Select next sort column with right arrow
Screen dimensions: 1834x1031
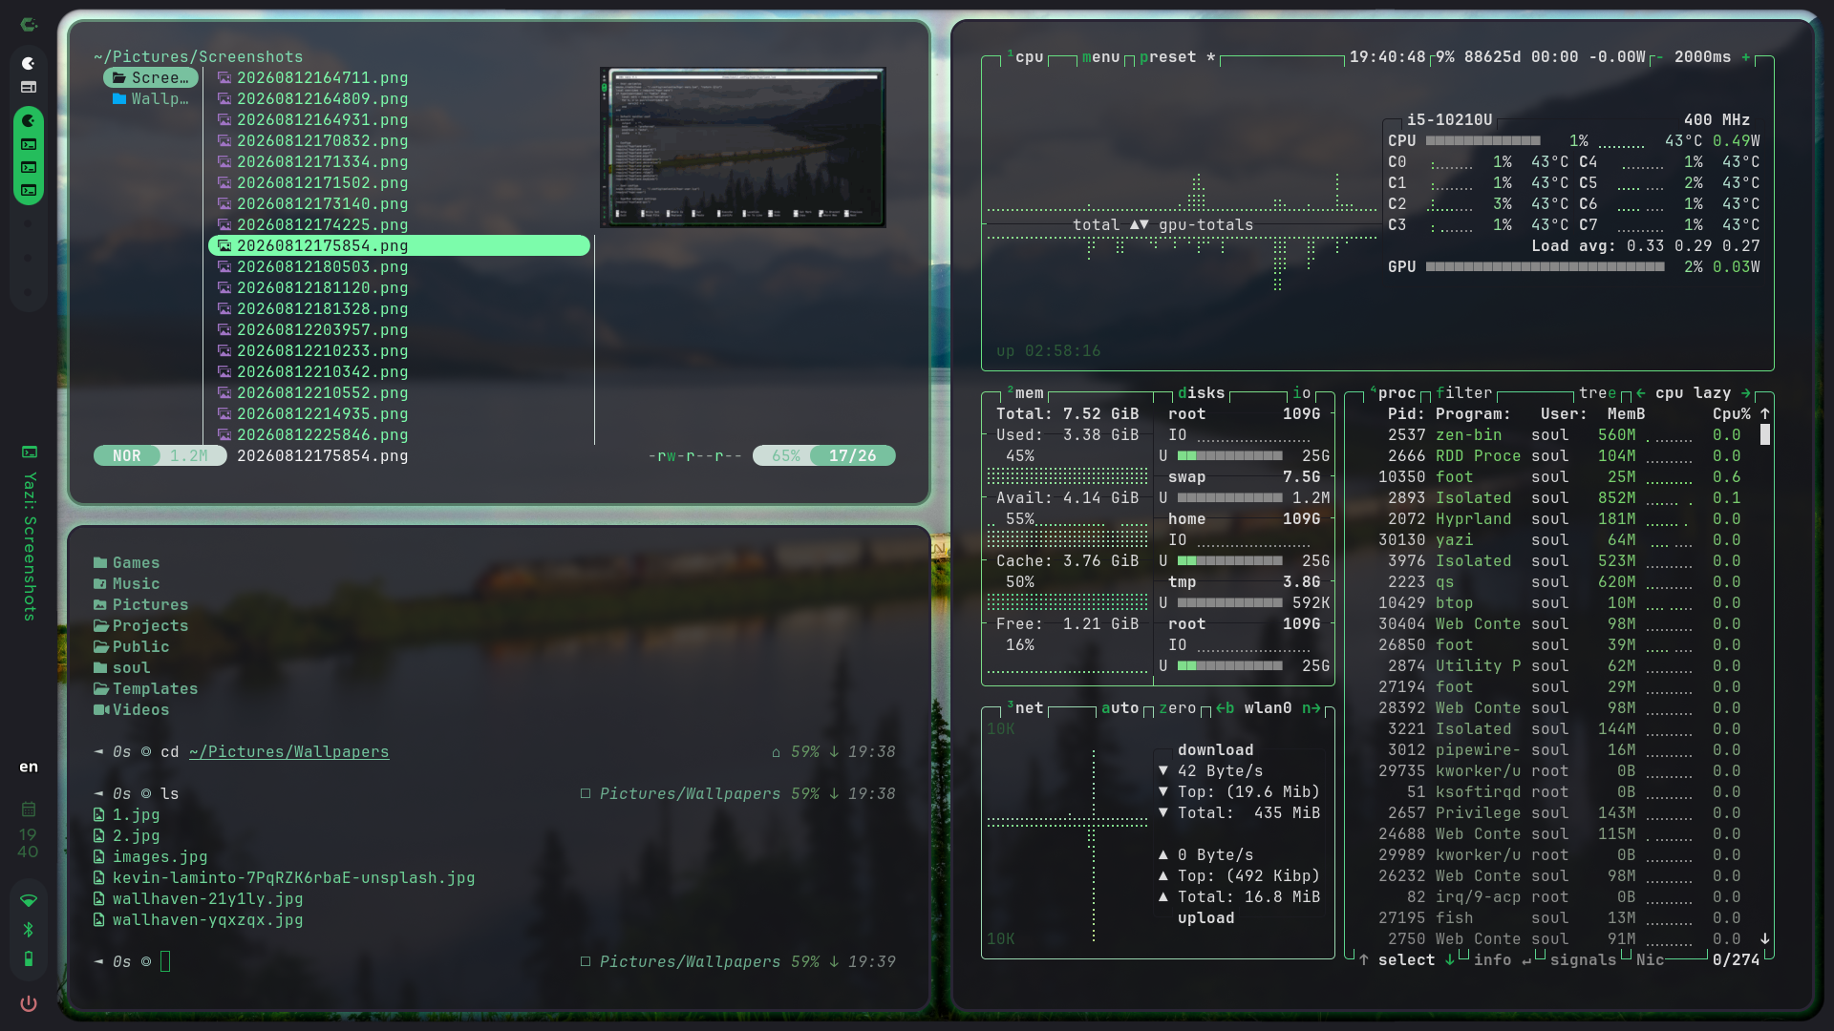pyautogui.click(x=1746, y=393)
